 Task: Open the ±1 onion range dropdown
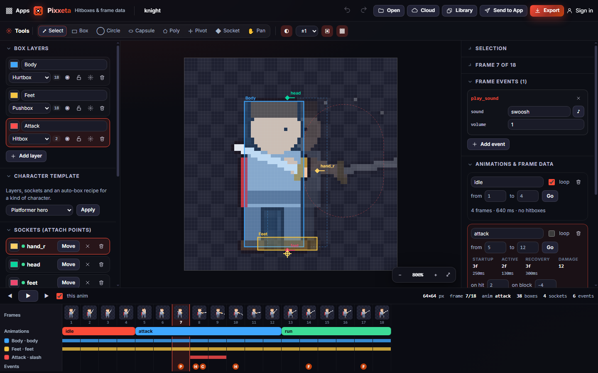[x=307, y=31]
